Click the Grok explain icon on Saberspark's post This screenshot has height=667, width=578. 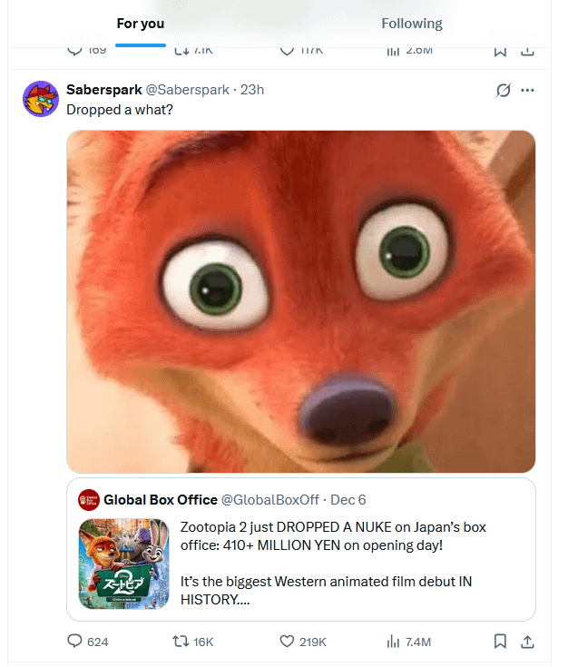point(502,91)
